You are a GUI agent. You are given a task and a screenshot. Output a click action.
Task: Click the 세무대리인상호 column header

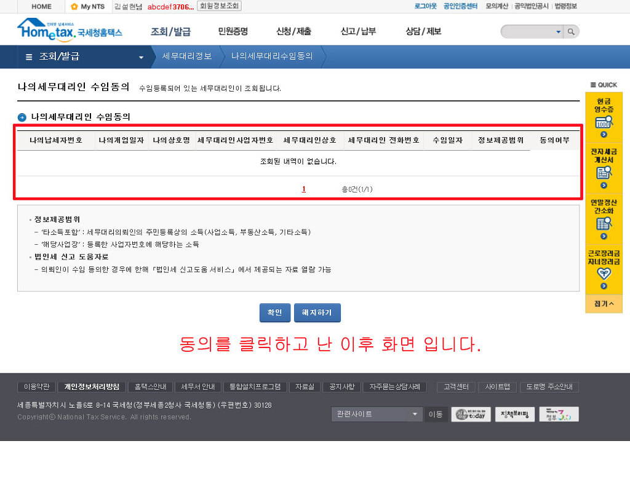click(x=310, y=140)
